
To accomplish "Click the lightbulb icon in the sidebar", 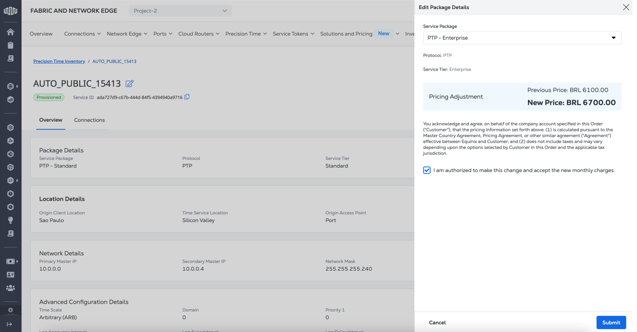I will click(x=10, y=220).
